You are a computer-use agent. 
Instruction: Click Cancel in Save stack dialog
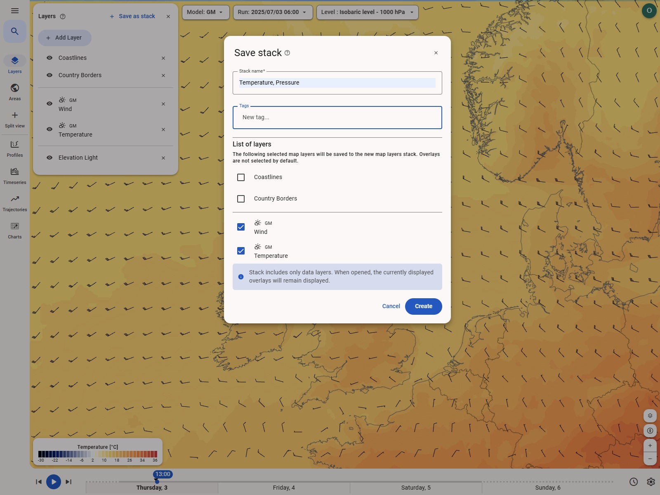(391, 306)
